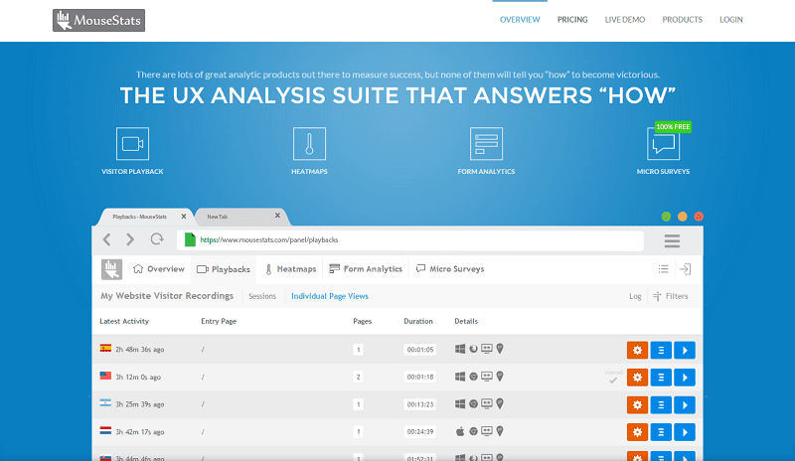Click the location pin in 00:01:18 row
This screenshot has height=461, width=795.
pyautogui.click(x=500, y=377)
